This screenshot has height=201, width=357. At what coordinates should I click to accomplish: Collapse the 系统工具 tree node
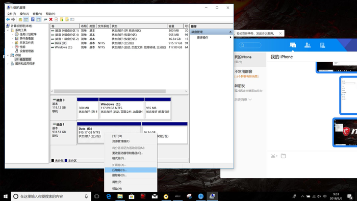click(8, 30)
